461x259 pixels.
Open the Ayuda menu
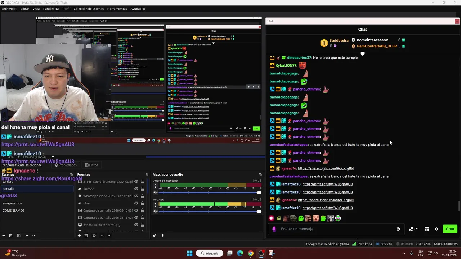coord(138,9)
